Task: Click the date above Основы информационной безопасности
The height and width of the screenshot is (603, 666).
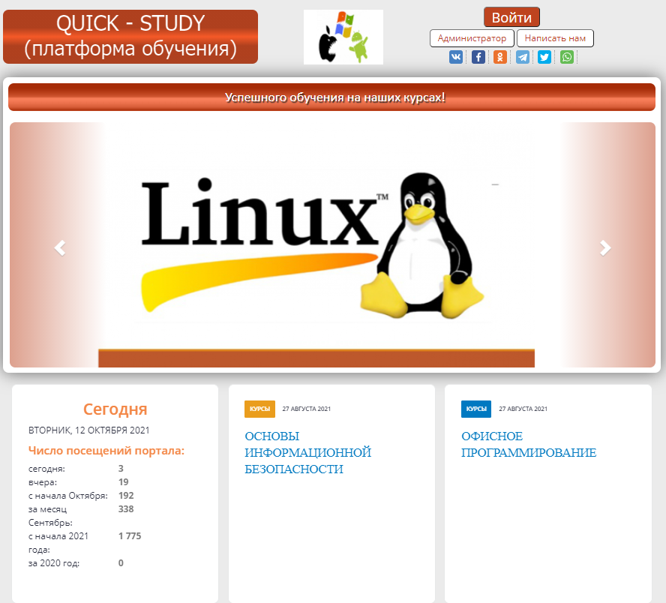Action: (x=306, y=409)
